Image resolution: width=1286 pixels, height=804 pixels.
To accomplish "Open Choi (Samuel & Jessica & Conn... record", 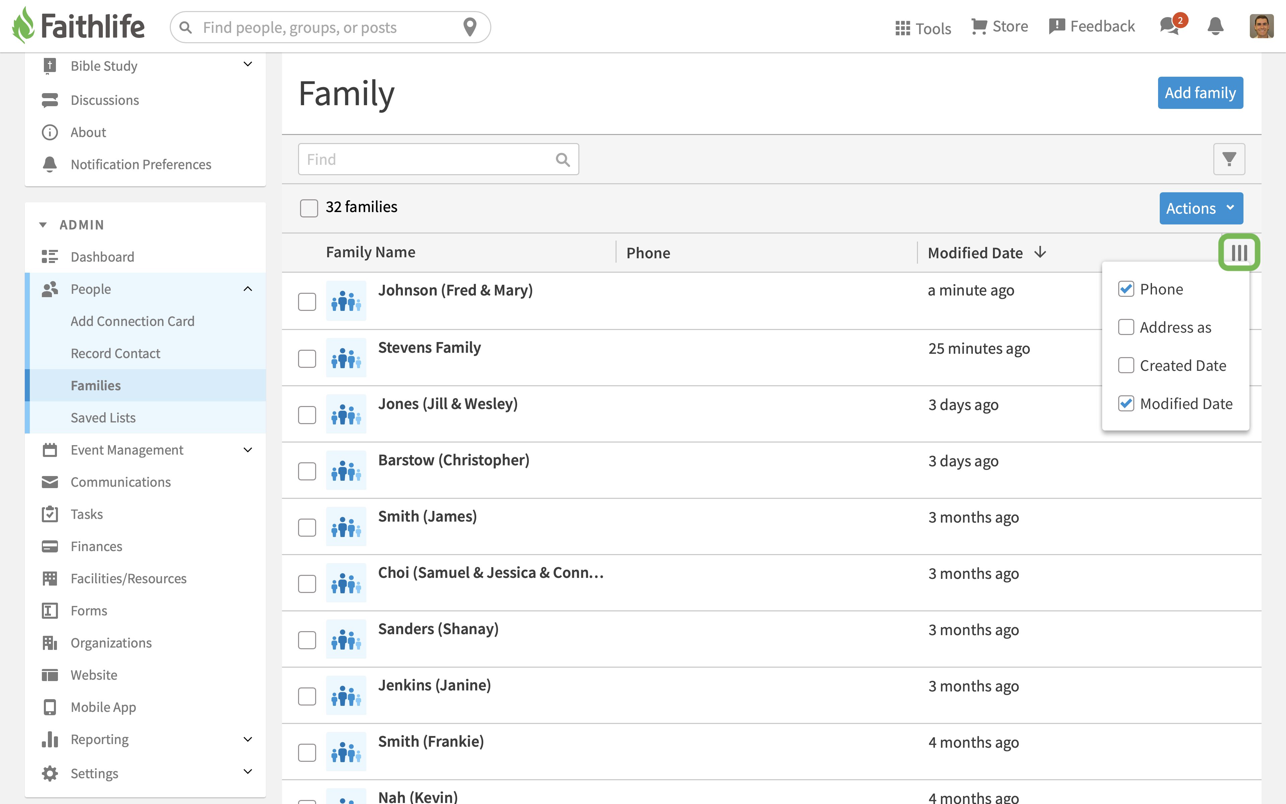I will click(491, 573).
